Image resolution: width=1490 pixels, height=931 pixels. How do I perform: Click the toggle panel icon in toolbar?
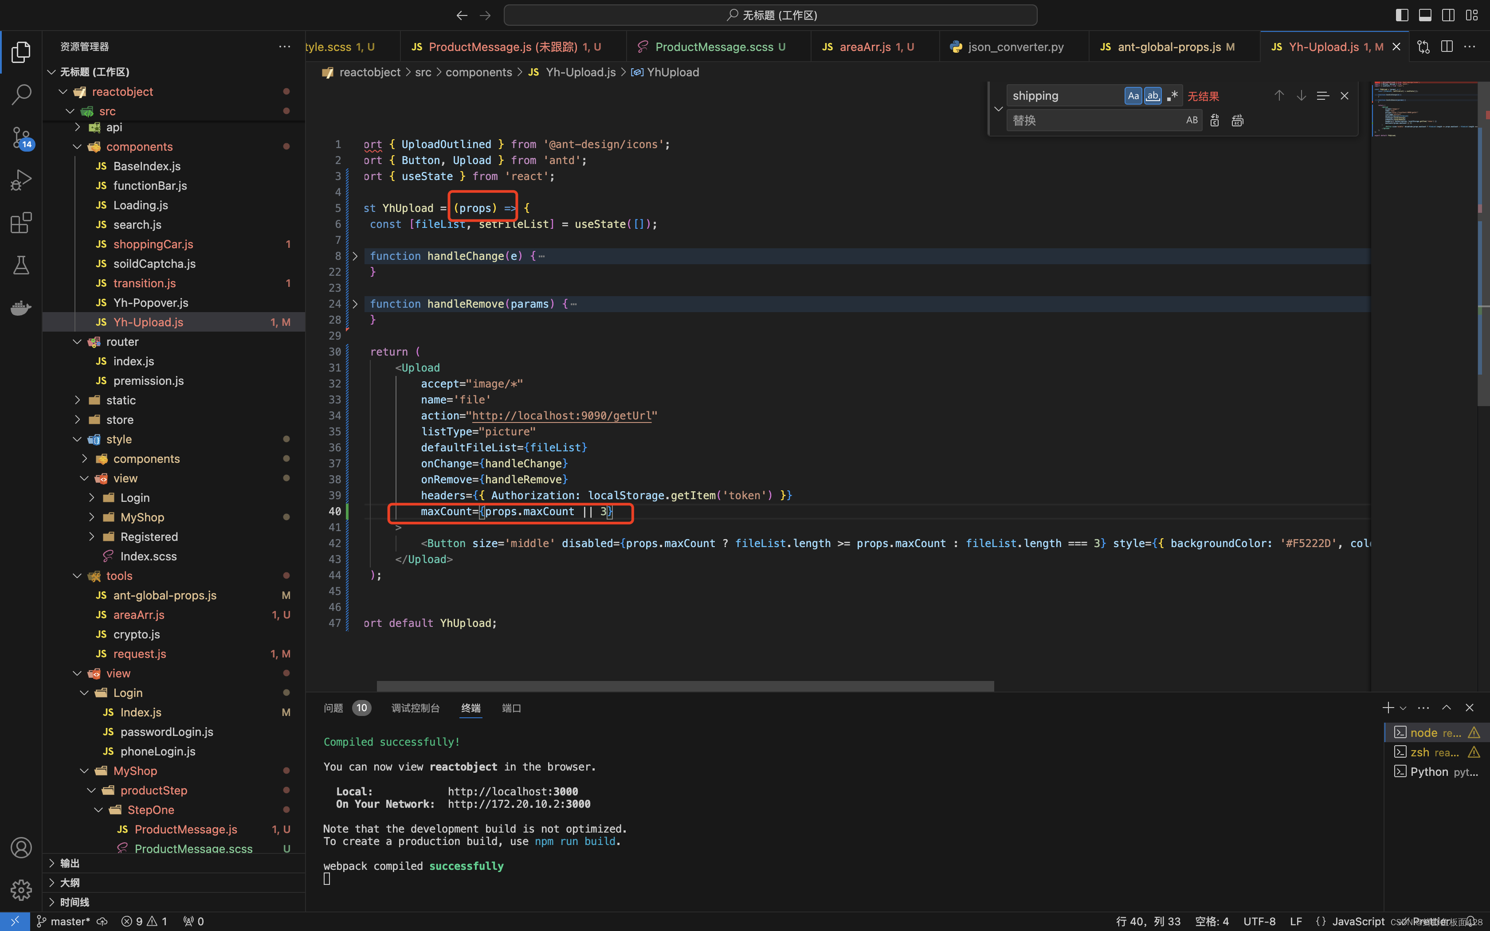click(x=1424, y=14)
